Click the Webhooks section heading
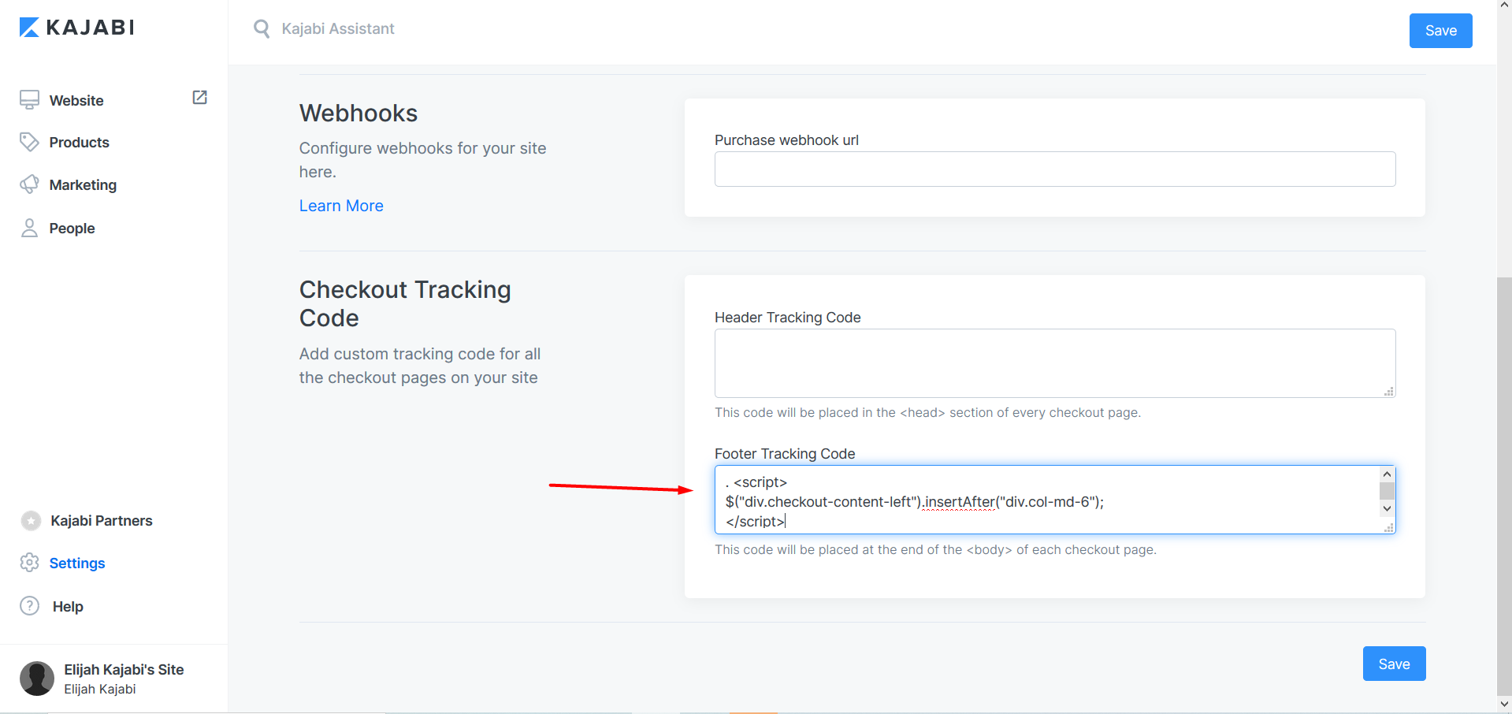 tap(358, 113)
